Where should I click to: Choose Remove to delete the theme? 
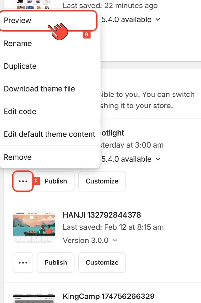pyautogui.click(x=17, y=157)
